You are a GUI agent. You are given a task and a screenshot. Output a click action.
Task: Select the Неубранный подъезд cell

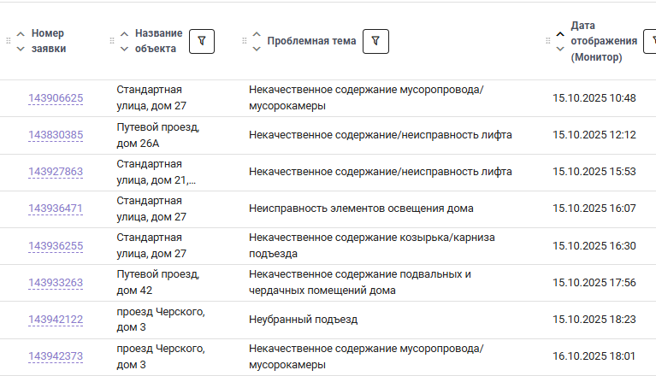303,320
